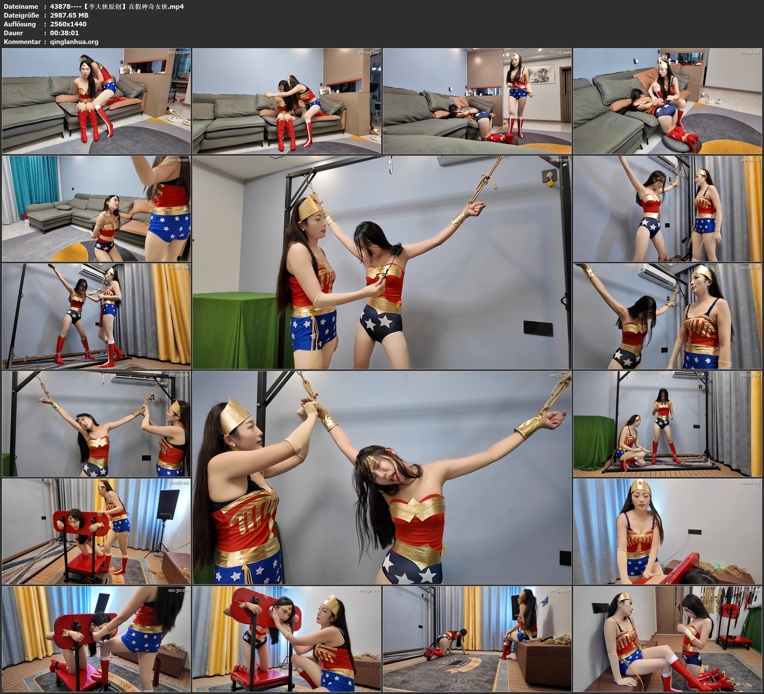764x694 pixels.
Task: Click the qinglanhua.org comment text
Action: tap(74, 42)
